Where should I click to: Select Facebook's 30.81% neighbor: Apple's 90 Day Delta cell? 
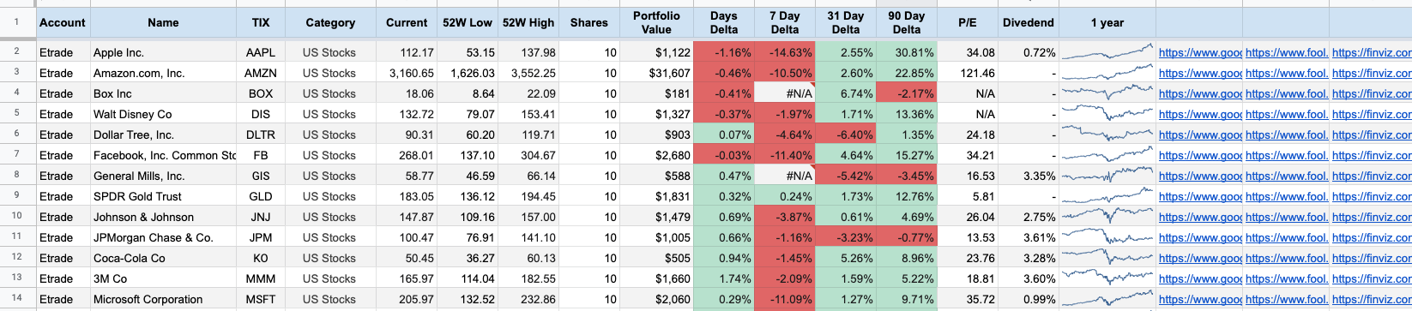click(906, 52)
